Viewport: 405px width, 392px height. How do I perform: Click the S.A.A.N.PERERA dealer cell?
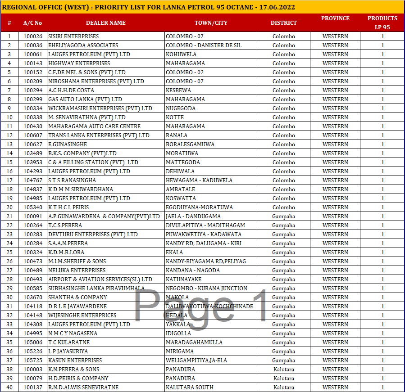pyautogui.click(x=105, y=243)
